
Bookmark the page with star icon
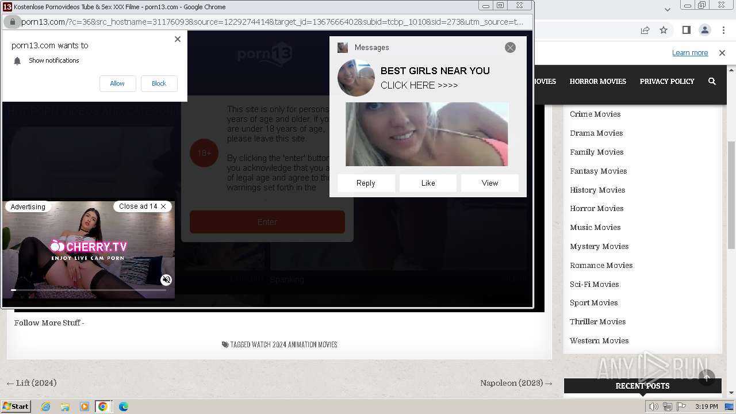pos(664,30)
